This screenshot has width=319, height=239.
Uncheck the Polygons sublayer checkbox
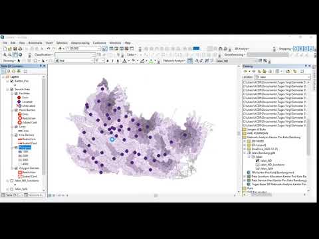[16, 147]
